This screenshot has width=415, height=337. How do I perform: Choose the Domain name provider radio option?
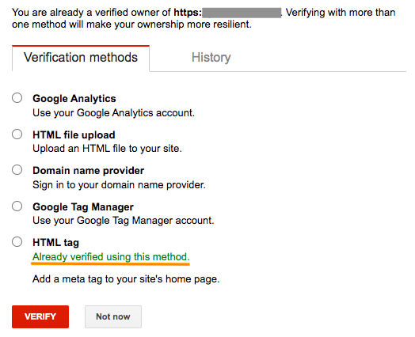tap(17, 170)
